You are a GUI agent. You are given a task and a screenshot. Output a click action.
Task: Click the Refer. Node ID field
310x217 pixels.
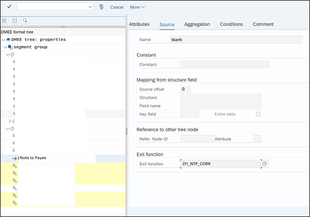click(x=197, y=139)
